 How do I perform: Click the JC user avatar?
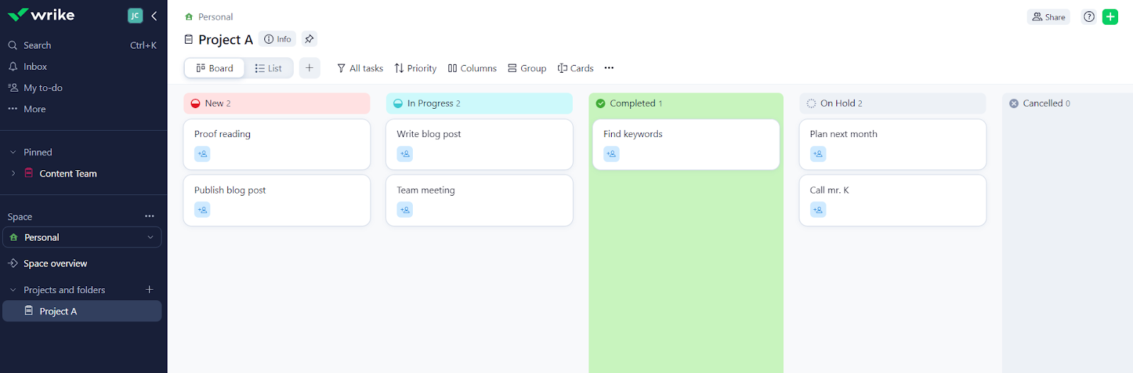tap(135, 16)
